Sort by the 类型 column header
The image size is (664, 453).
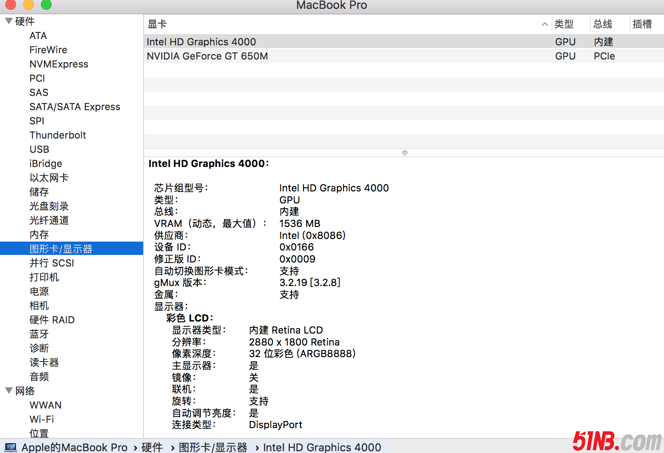pos(564,24)
